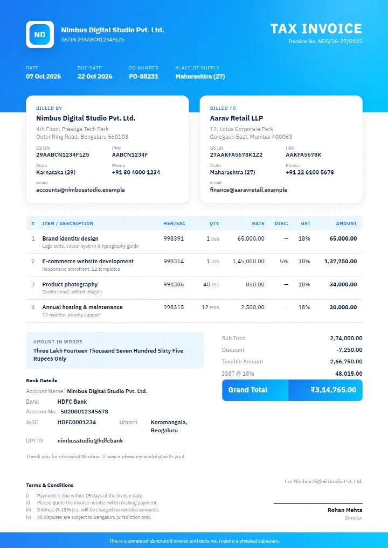Click address Goregaon East, Mumbai 400063
Viewport: 388px width, 548px height.
pyautogui.click(x=251, y=137)
